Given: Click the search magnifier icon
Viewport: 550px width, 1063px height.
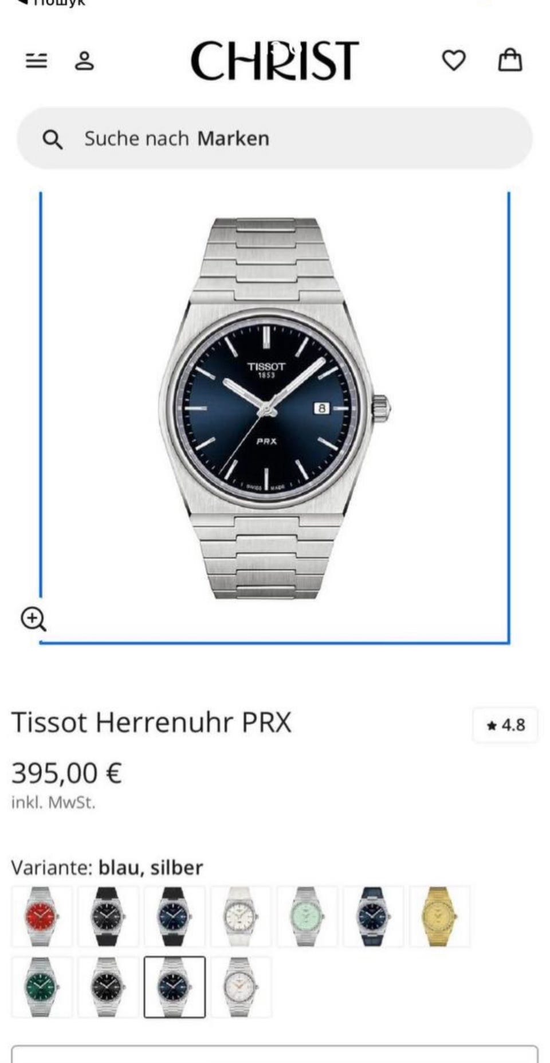Looking at the screenshot, I should point(53,139).
